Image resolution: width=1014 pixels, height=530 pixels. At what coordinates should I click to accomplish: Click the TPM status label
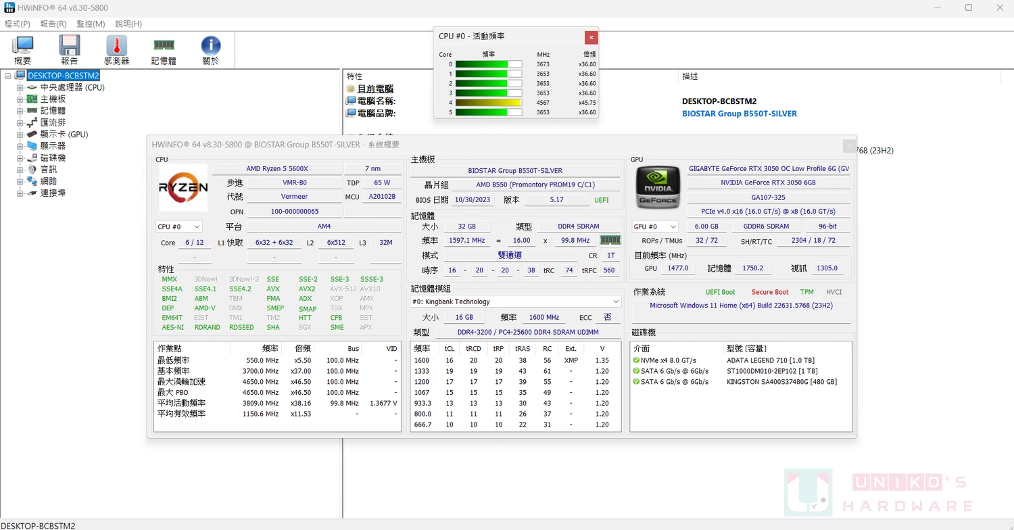coord(806,292)
